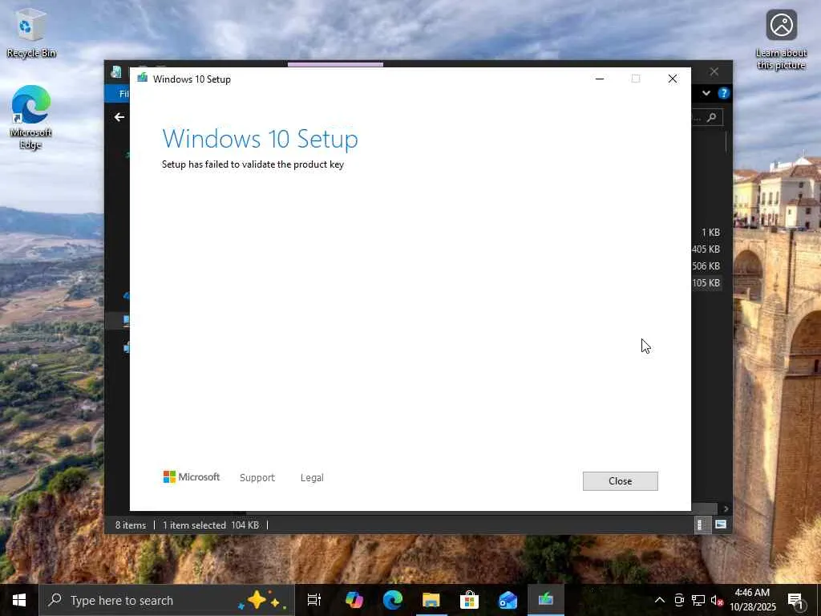The image size is (821, 616).
Task: Click the File Explorer search magnifier icon
Action: 712,117
